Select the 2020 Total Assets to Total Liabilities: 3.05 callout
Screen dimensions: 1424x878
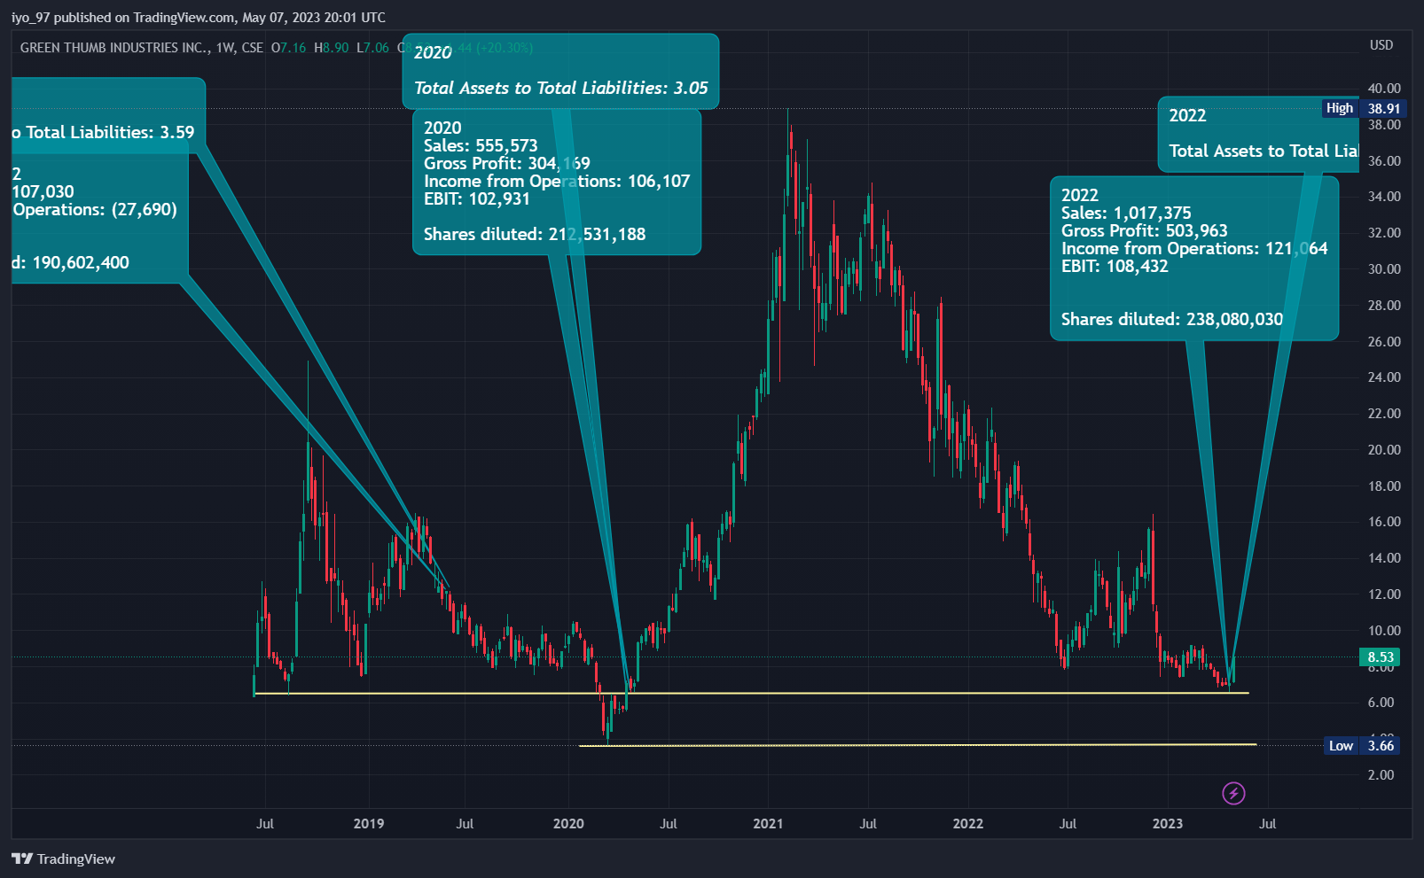560,71
